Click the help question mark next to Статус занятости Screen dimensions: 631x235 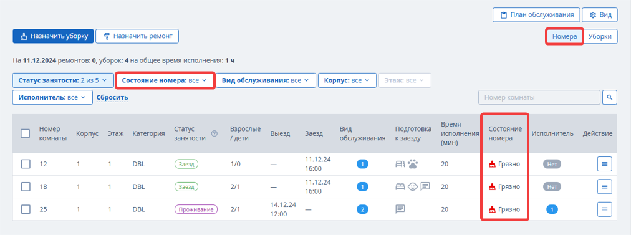pyautogui.click(x=214, y=133)
